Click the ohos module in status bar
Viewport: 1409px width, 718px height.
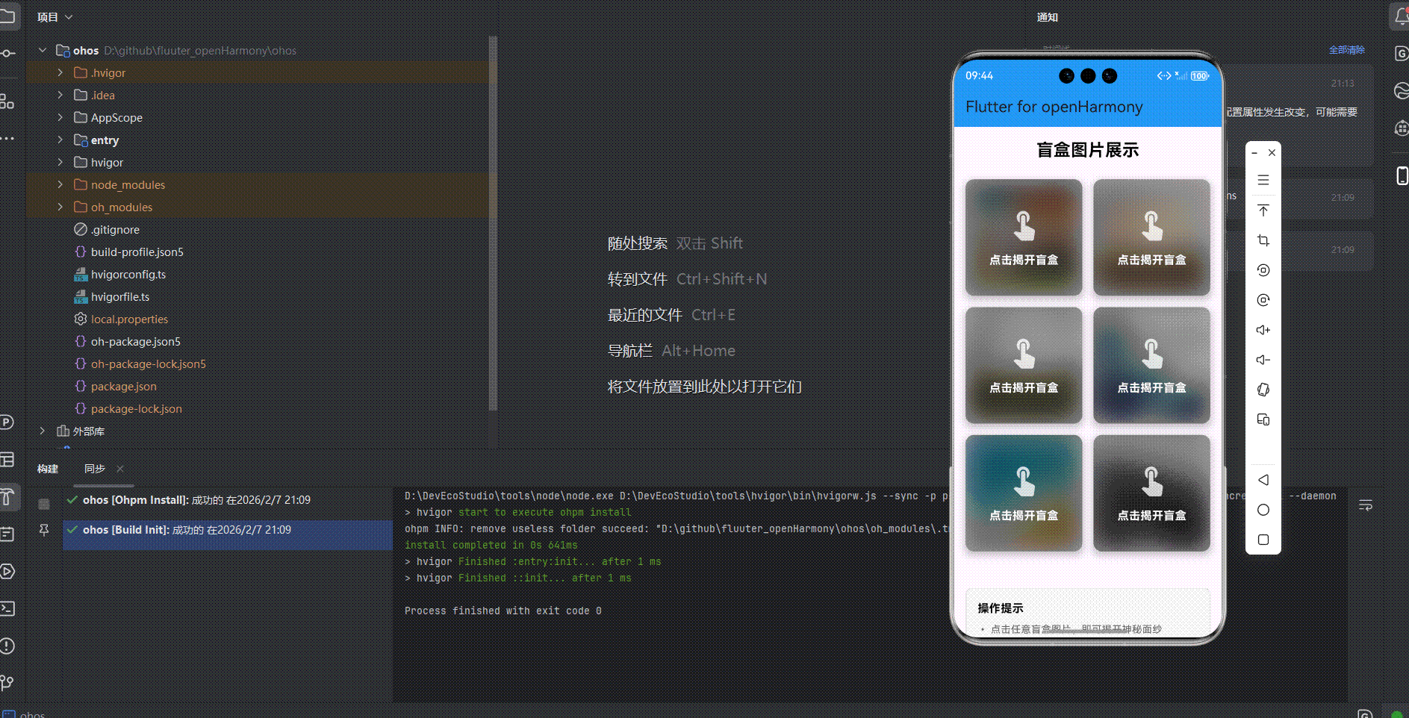pyautogui.click(x=25, y=714)
